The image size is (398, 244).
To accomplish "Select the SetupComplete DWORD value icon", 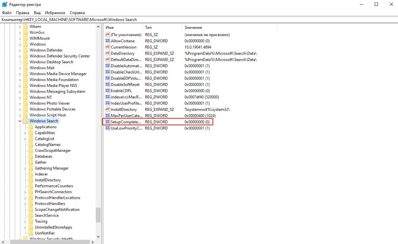I will coord(107,122).
